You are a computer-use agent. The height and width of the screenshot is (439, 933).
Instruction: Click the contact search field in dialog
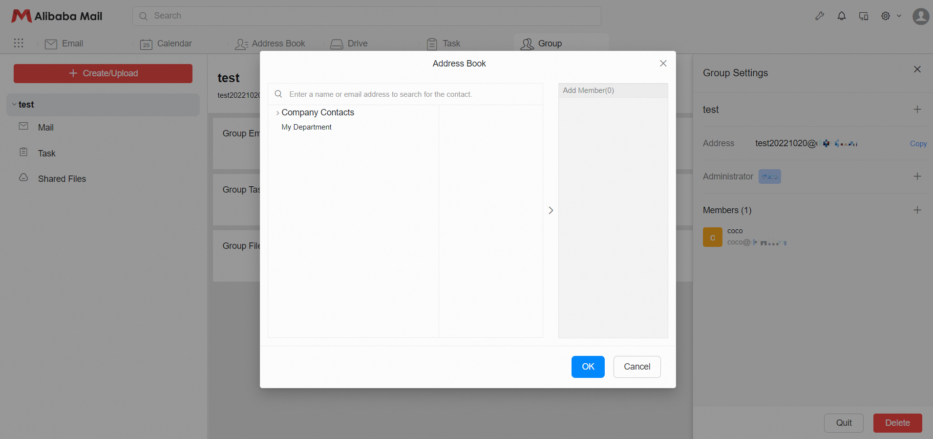[405, 94]
